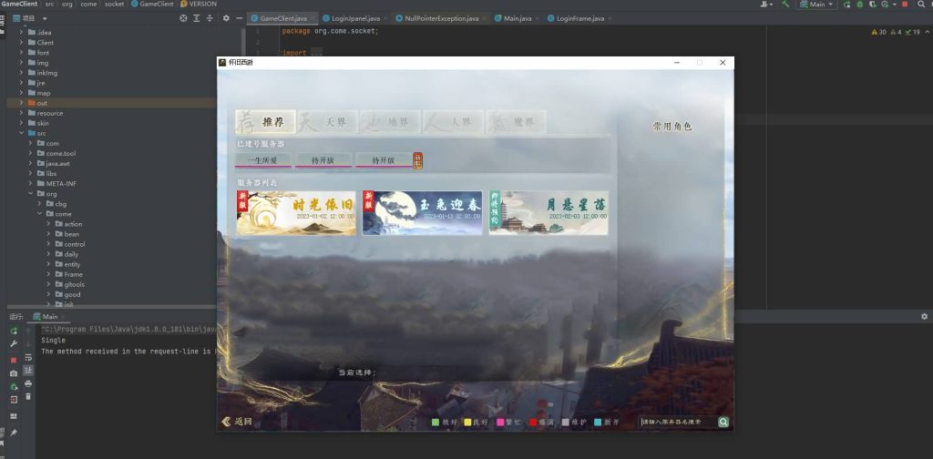933x459 pixels.
Task: Click the 返回 back button in game window
Action: [237, 422]
